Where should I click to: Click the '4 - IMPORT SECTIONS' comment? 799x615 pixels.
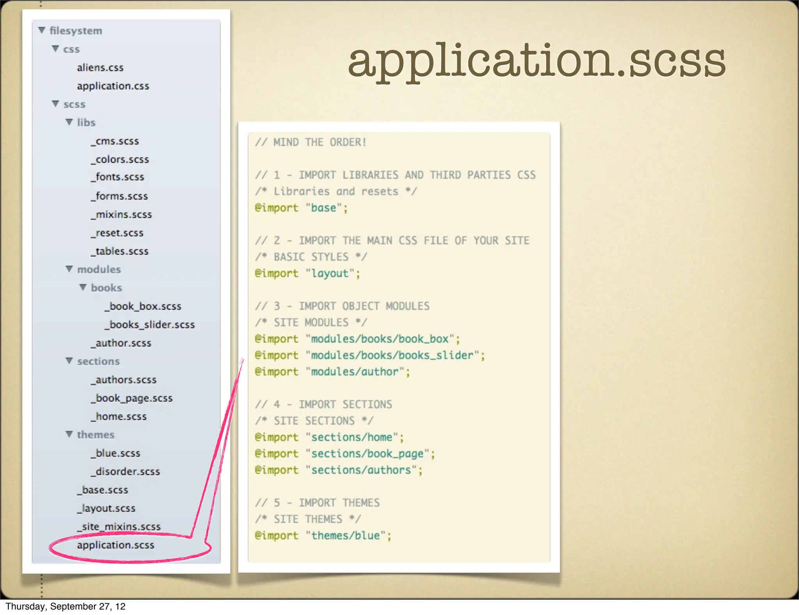(x=323, y=404)
